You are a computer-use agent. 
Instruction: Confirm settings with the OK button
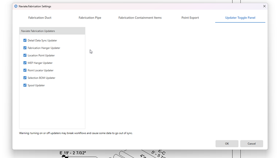227,144
